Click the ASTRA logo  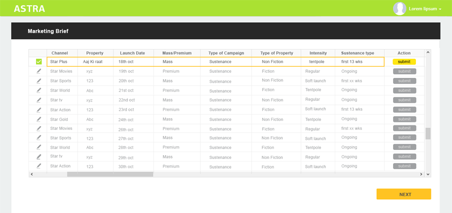pyautogui.click(x=29, y=8)
